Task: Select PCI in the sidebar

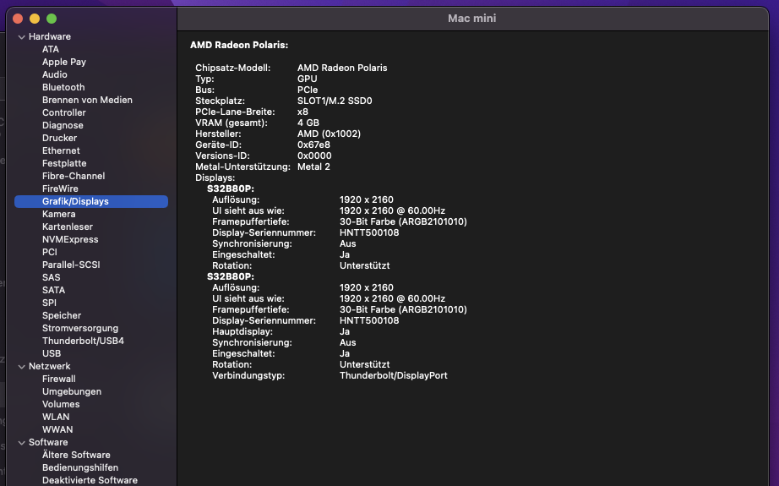Action: (x=49, y=252)
